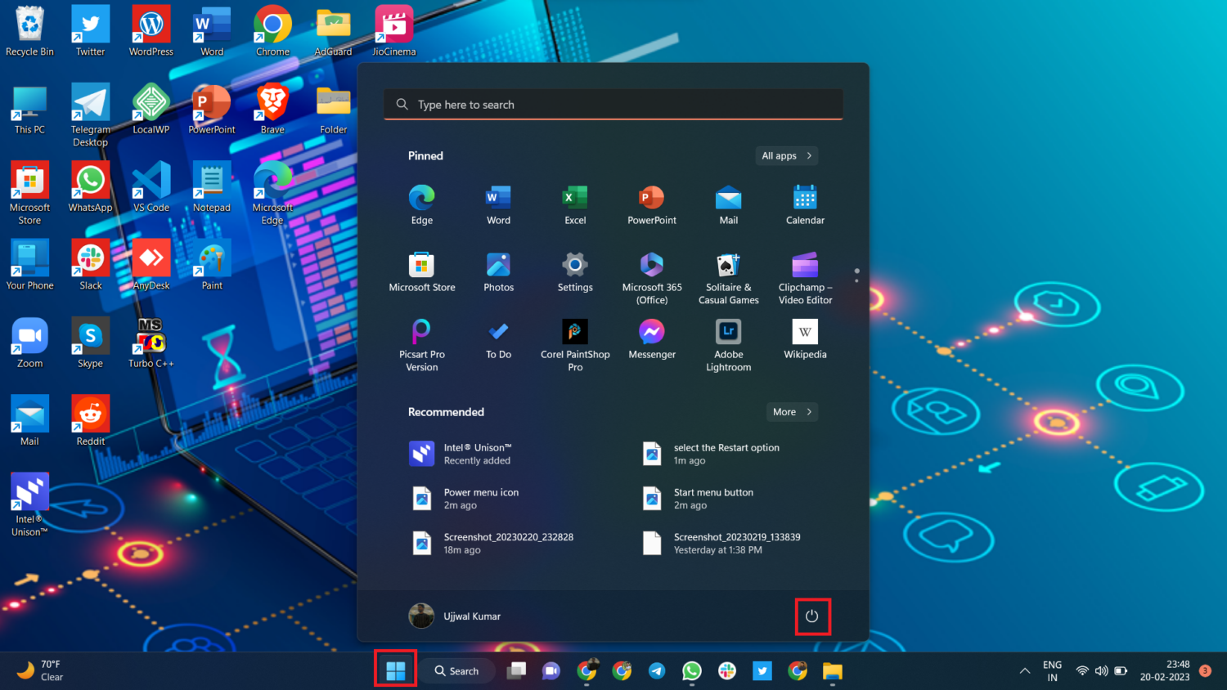Open Adobe Lightroom
Screen dimensions: 1227x690
728,345
